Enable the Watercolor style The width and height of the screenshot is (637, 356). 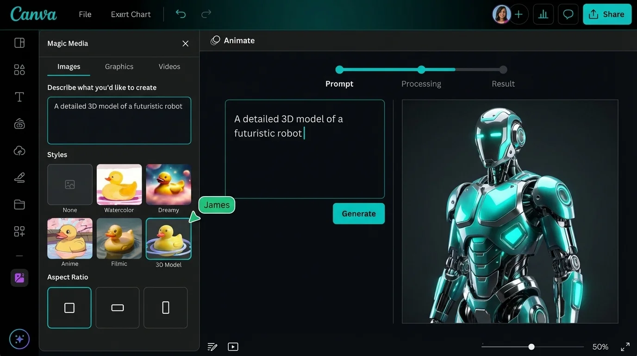pos(119,184)
